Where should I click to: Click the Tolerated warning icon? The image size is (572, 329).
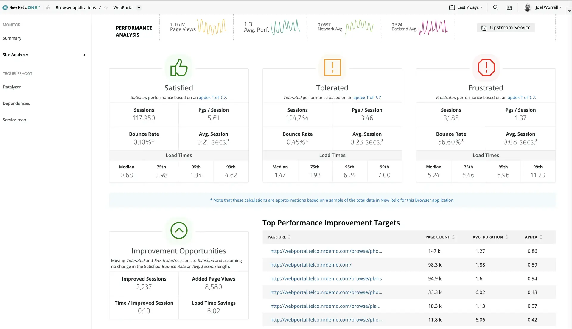pyautogui.click(x=332, y=68)
